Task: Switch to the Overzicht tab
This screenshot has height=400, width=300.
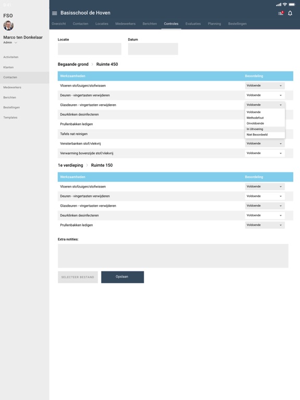Action: 59,24
